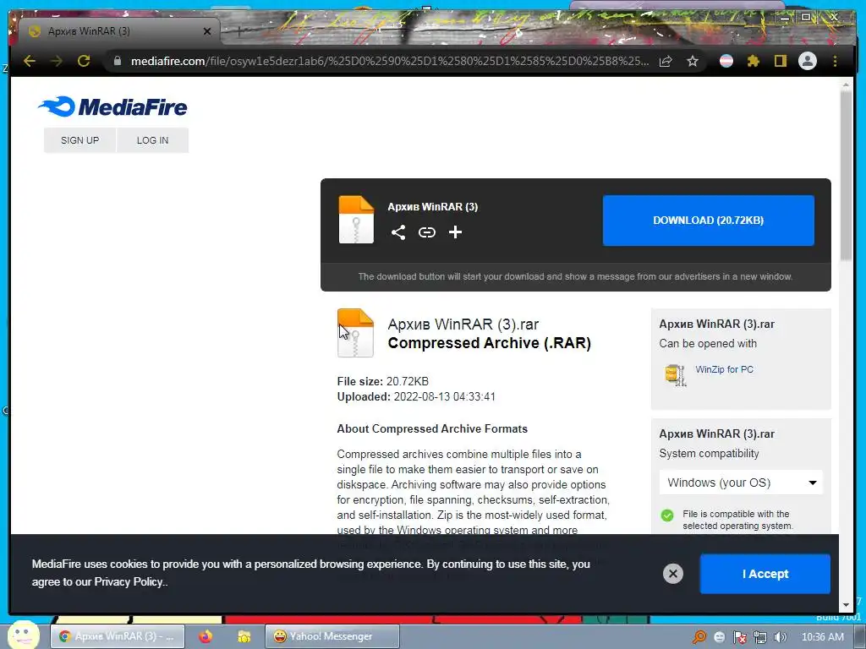Open the striped round extension icon
This screenshot has width=866, height=649.
726,61
